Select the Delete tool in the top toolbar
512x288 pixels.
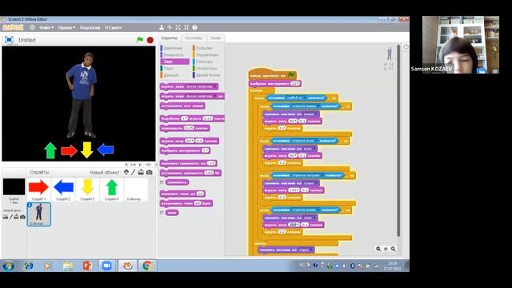coord(170,27)
